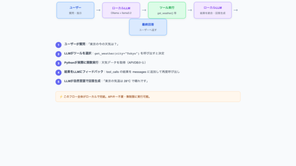Click the text 天気データを取得（API/DBから）

click(x=124, y=63)
